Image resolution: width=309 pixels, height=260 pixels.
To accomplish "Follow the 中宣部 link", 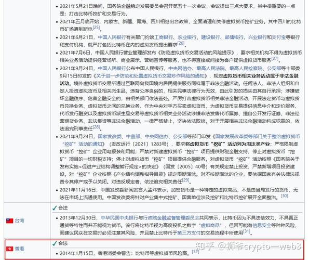I will [x=133, y=137].
